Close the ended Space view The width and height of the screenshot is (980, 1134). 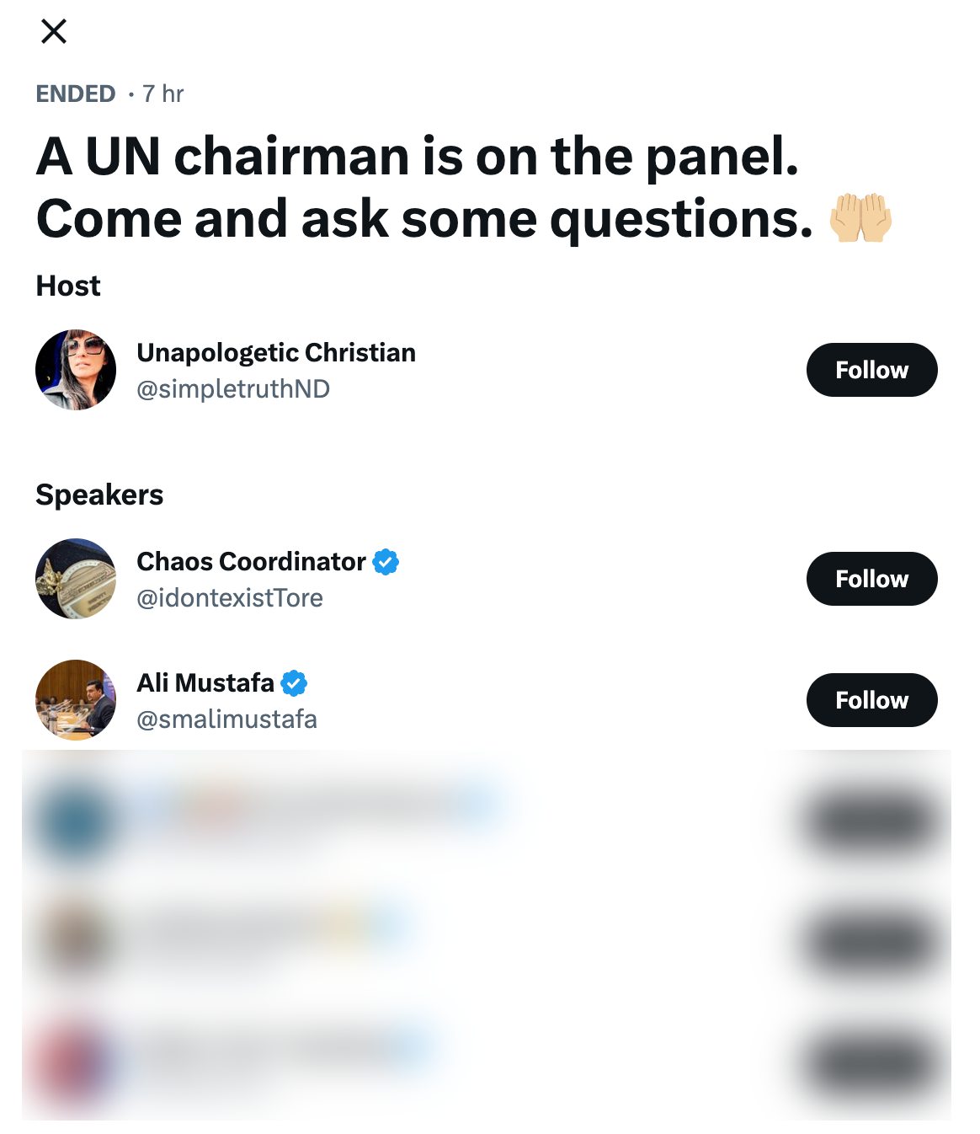point(54,31)
